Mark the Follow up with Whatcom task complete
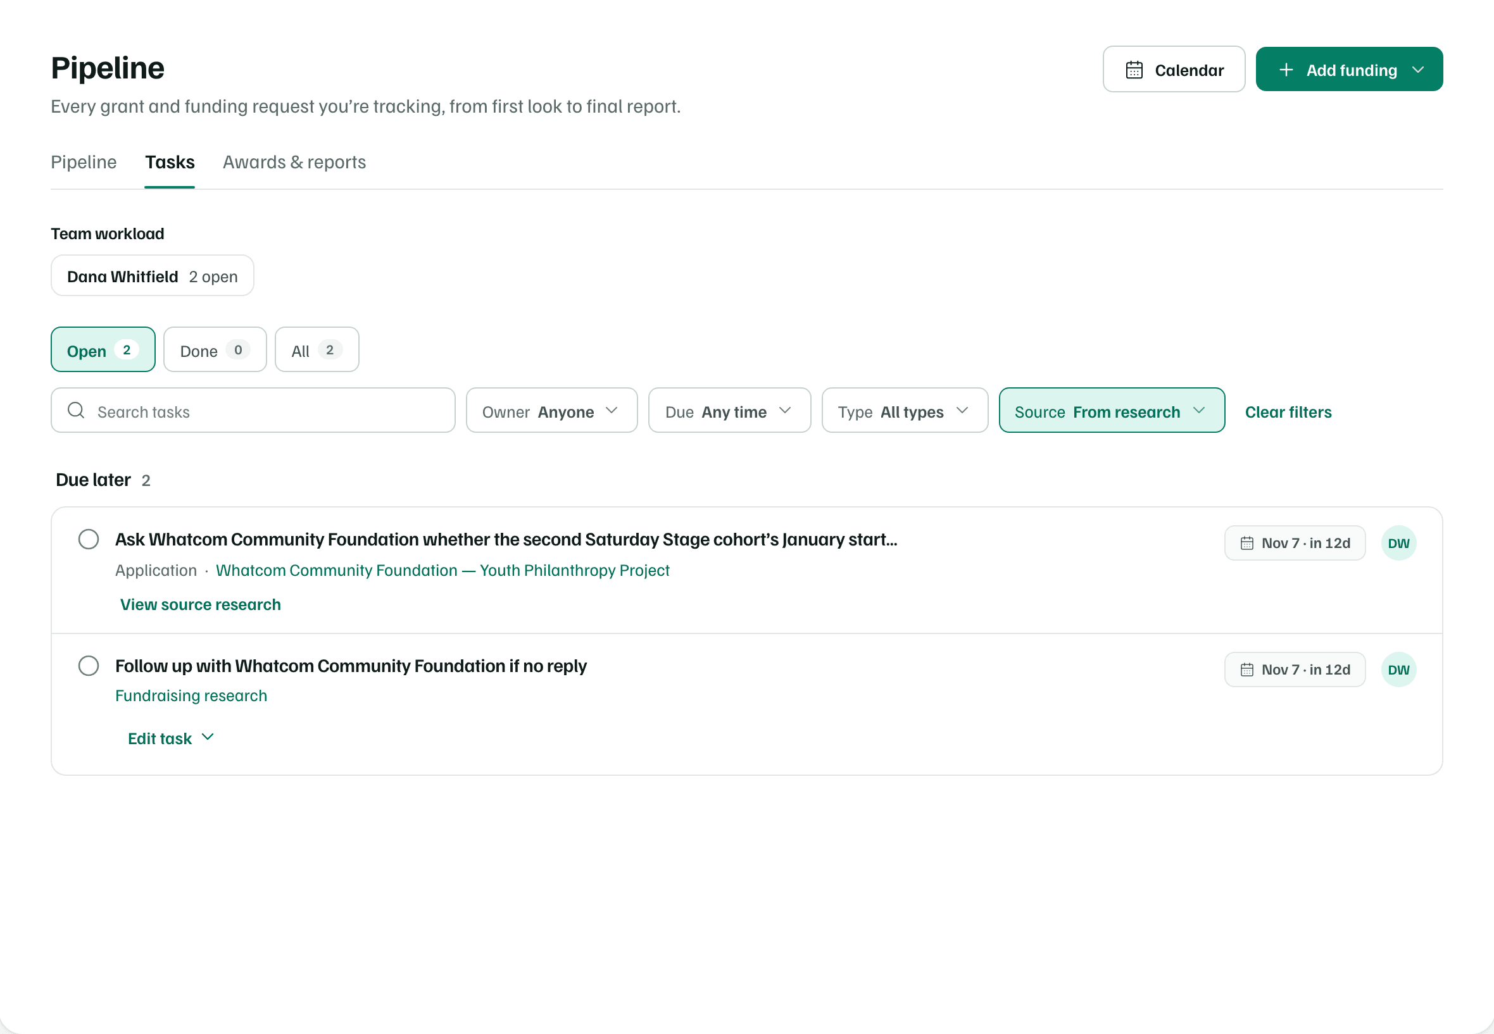The width and height of the screenshot is (1494, 1034). coord(88,666)
